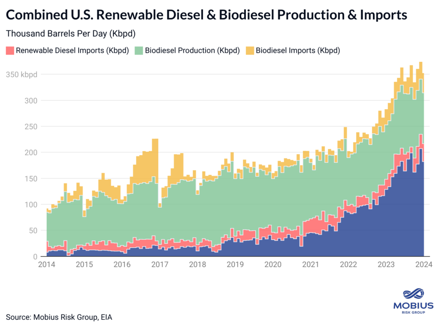Click the '2016' x-axis label
The image size is (440, 328).
point(122,264)
